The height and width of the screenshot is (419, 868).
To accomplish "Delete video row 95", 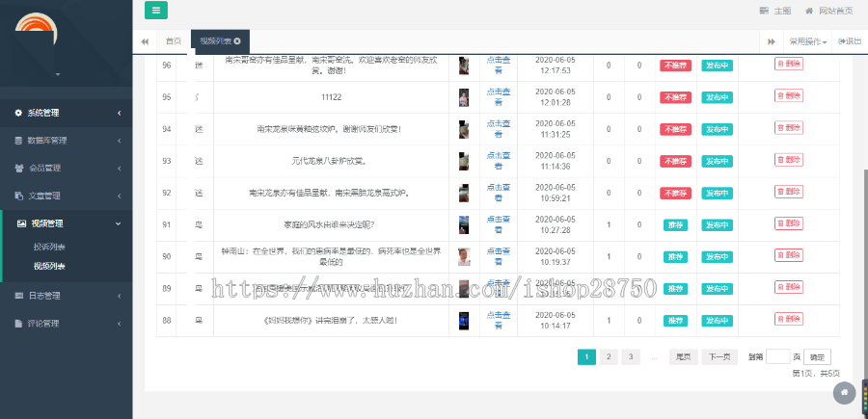I will pyautogui.click(x=789, y=96).
